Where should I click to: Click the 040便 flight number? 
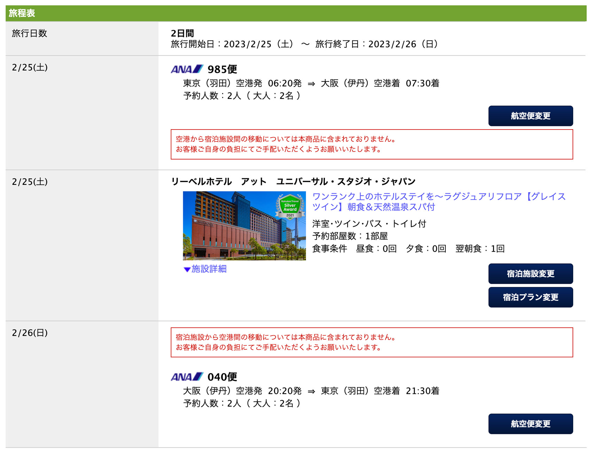click(222, 377)
